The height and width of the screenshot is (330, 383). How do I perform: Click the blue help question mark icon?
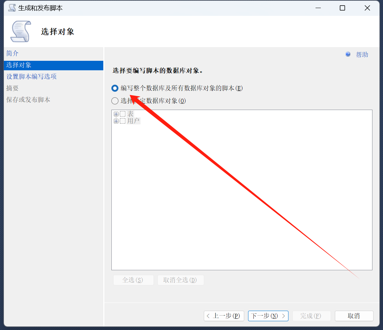pyautogui.click(x=348, y=54)
